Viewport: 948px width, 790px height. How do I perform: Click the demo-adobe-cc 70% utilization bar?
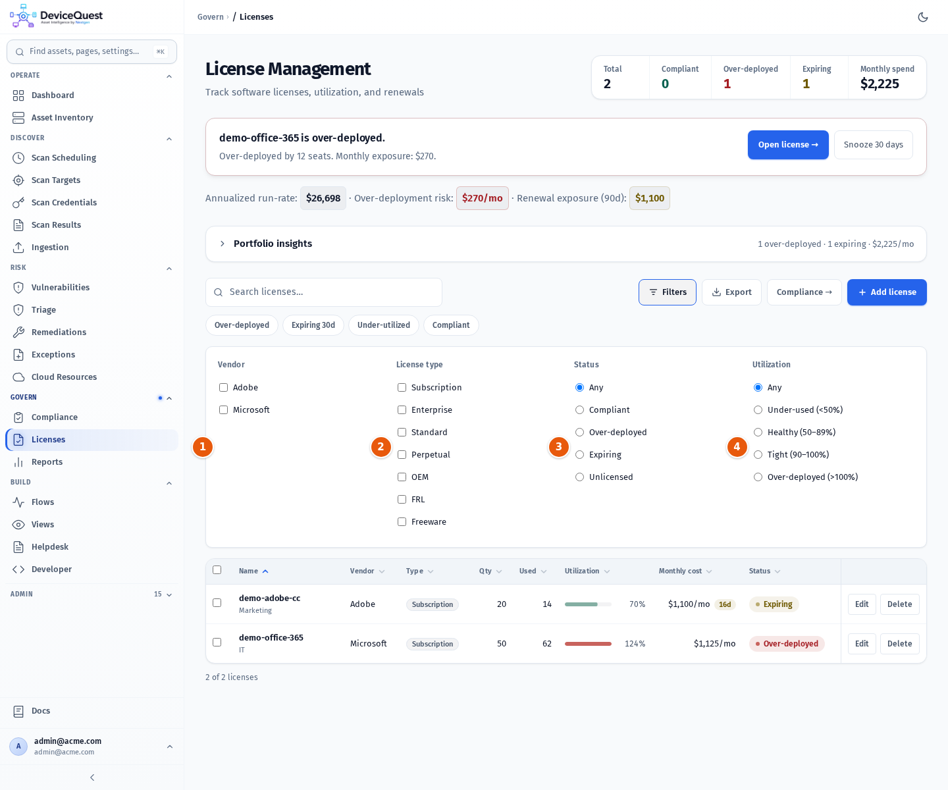(x=588, y=604)
